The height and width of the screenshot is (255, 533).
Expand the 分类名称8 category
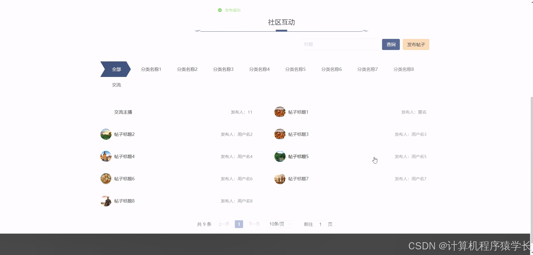click(403, 69)
